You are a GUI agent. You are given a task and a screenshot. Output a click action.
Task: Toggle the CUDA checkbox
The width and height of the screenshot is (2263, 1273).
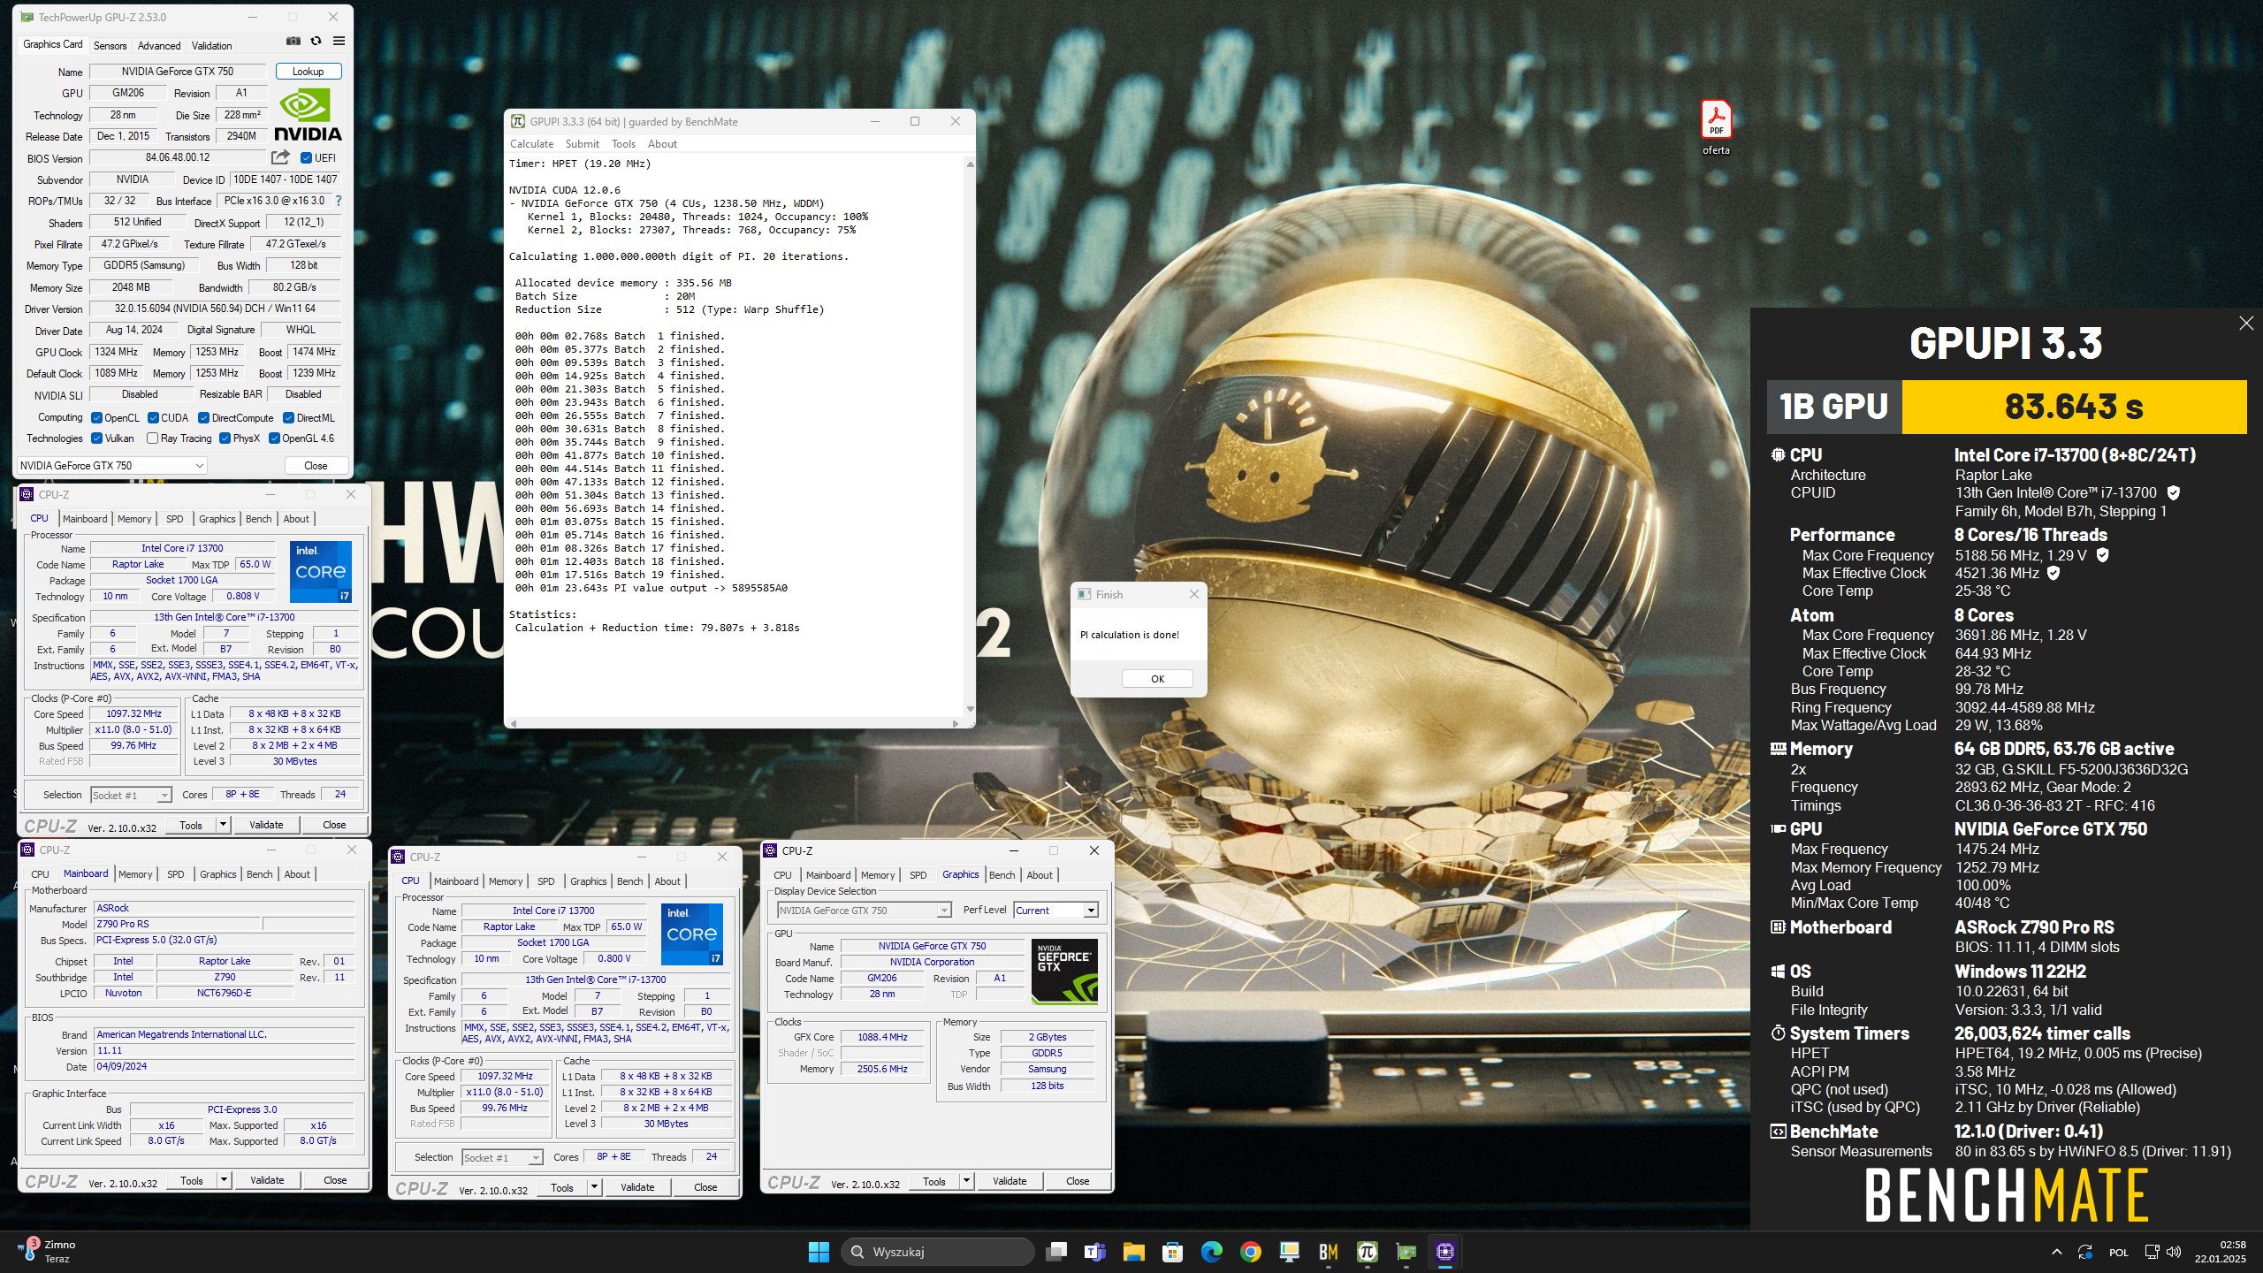coord(153,418)
